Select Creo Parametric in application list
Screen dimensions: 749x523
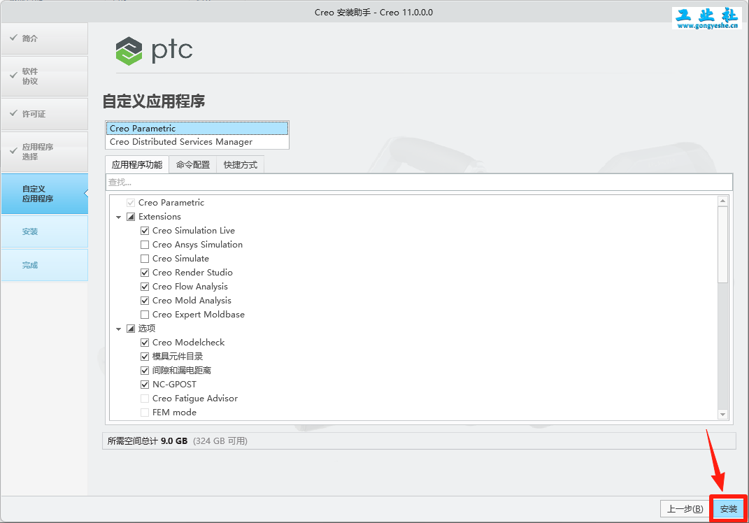197,129
